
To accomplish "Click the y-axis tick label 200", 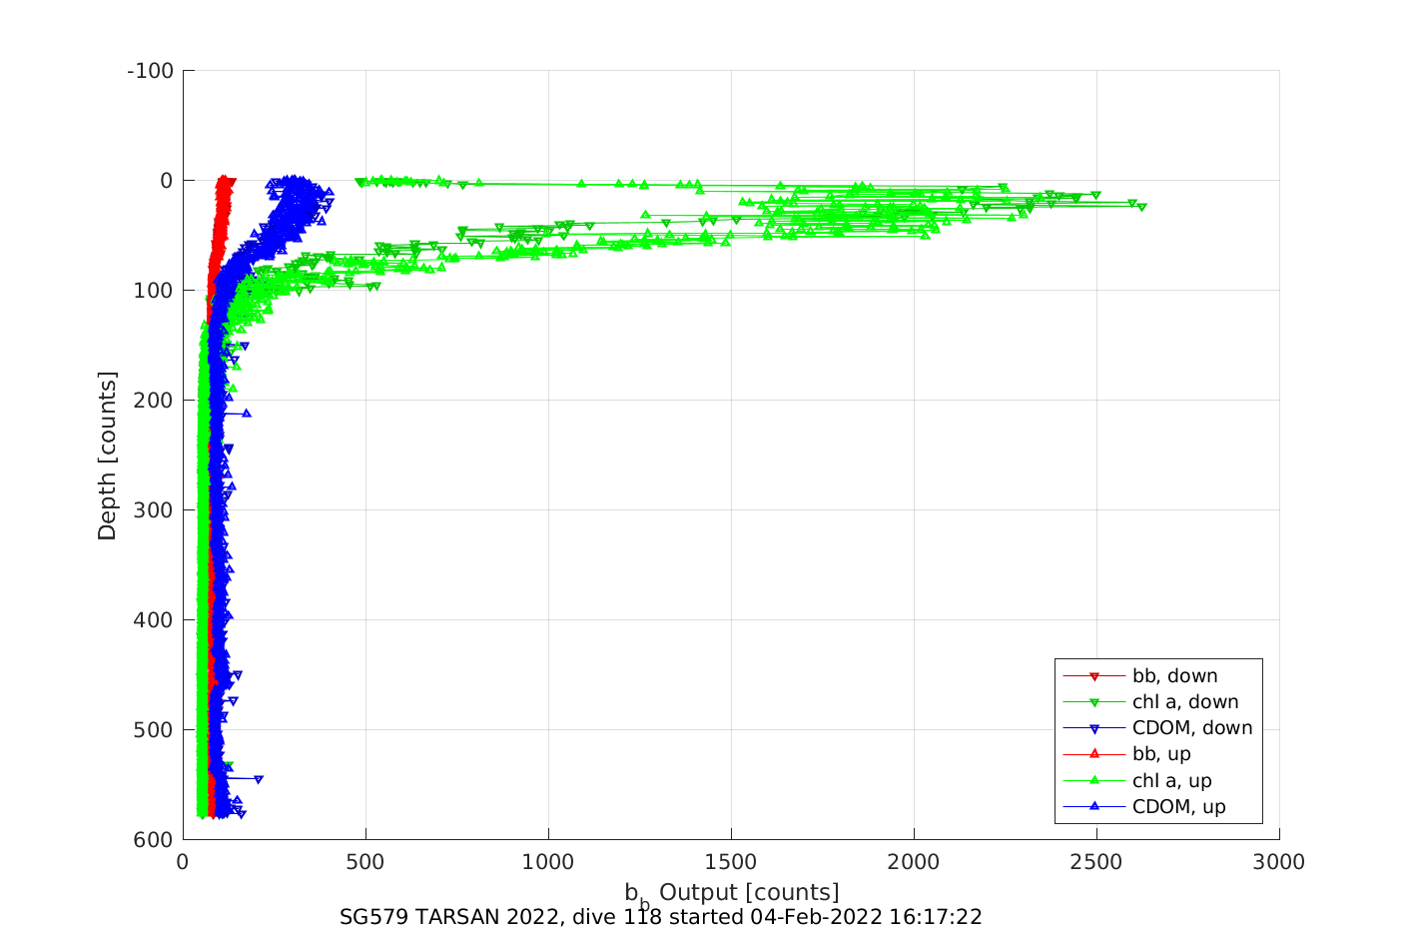I will (x=155, y=401).
